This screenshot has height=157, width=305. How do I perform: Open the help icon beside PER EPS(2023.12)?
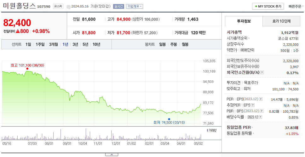coord(261,99)
